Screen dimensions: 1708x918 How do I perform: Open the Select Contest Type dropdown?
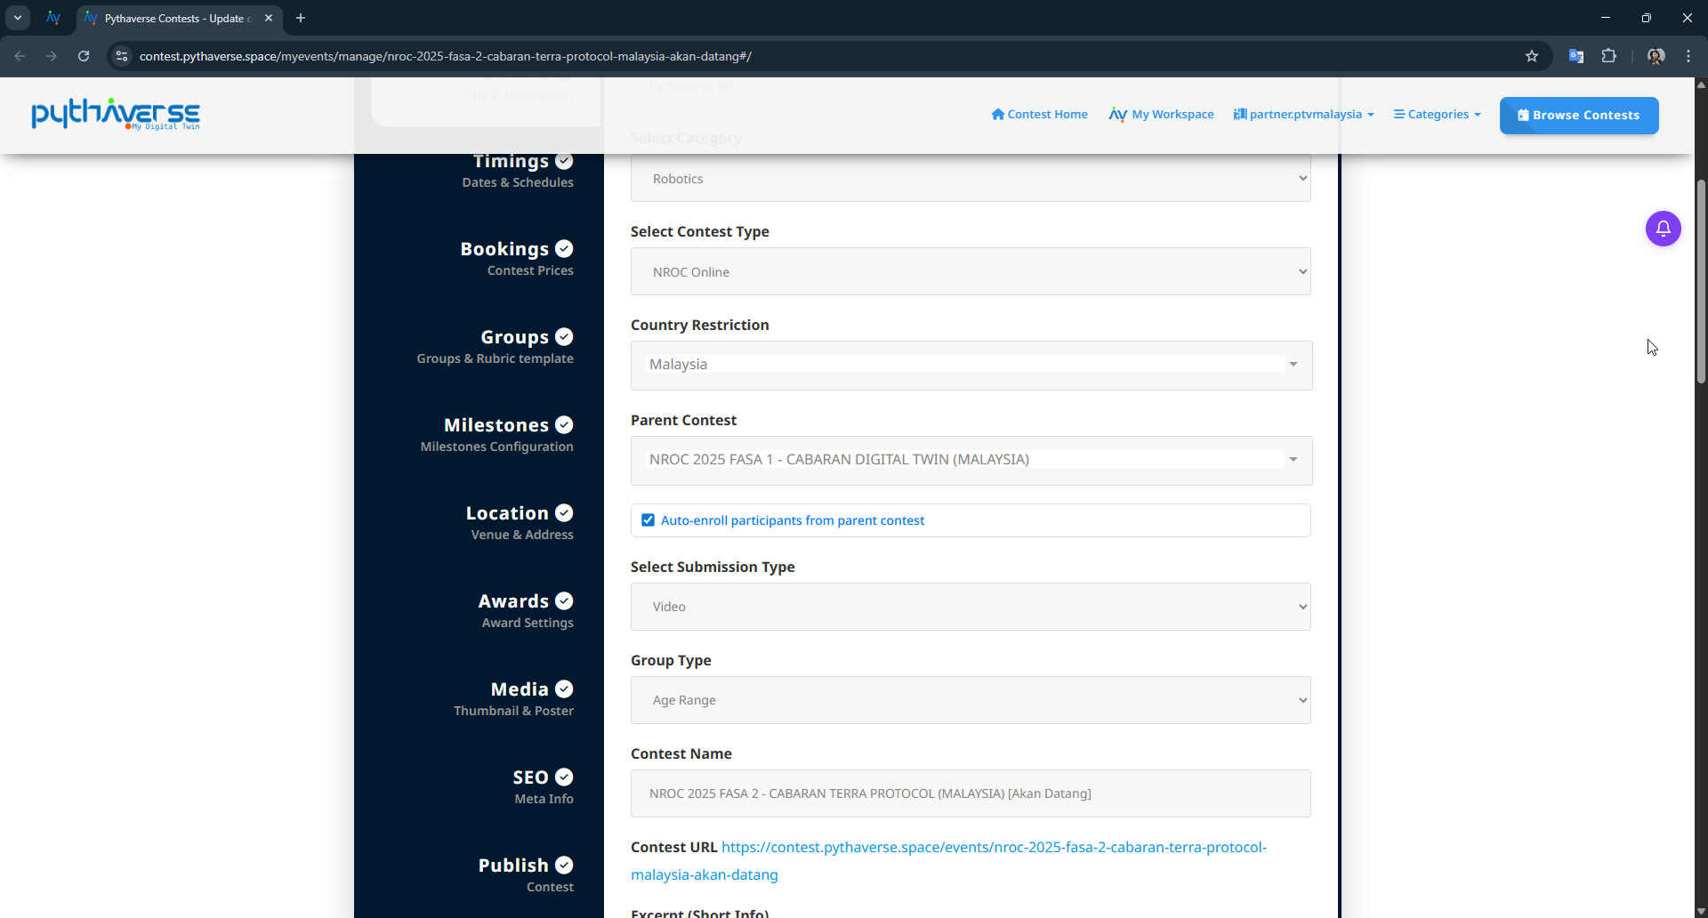click(x=971, y=271)
